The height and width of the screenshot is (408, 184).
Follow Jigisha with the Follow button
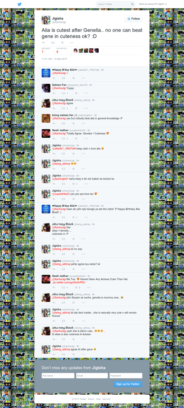pos(133,19)
